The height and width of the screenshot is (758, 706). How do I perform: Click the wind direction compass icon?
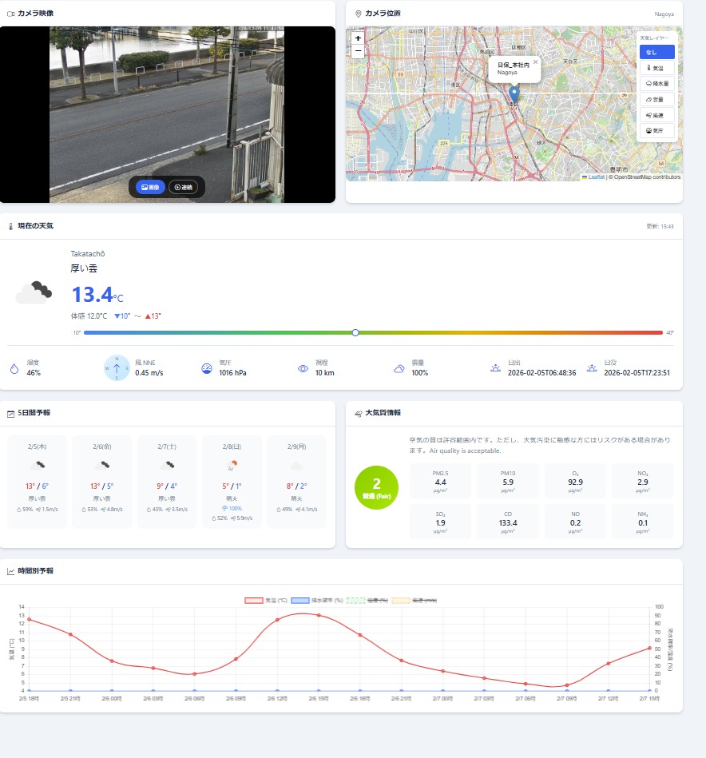point(117,368)
